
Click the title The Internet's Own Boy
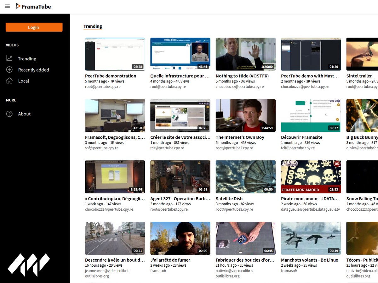coord(240,137)
